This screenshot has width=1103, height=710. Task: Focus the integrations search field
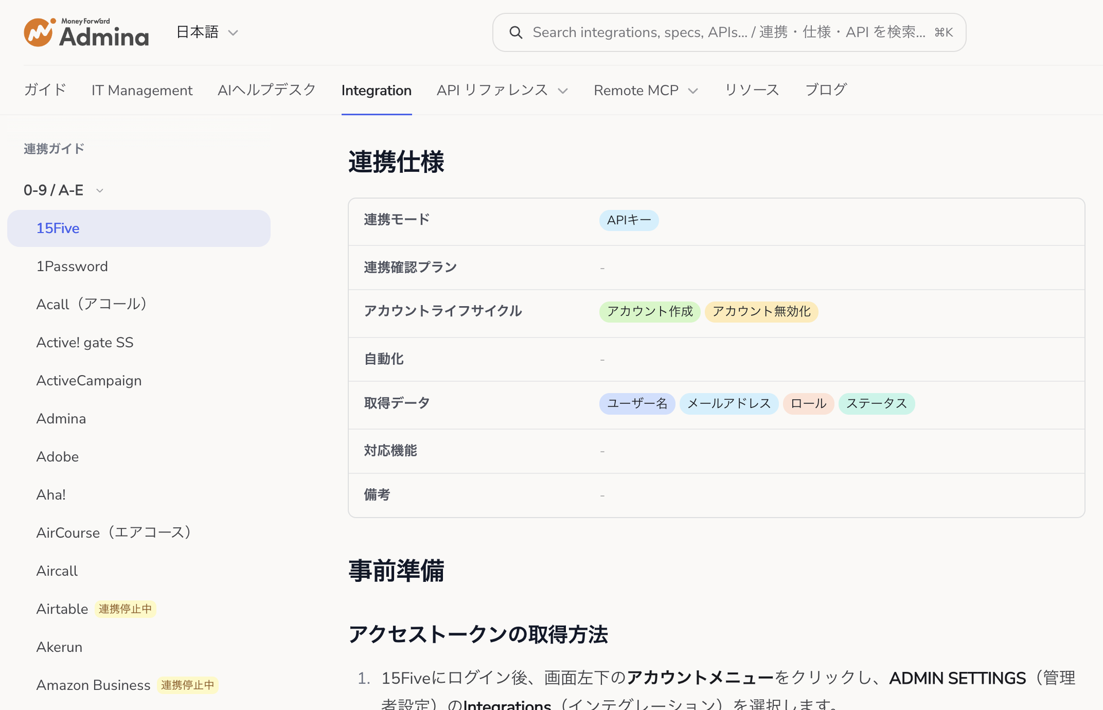[729, 33]
